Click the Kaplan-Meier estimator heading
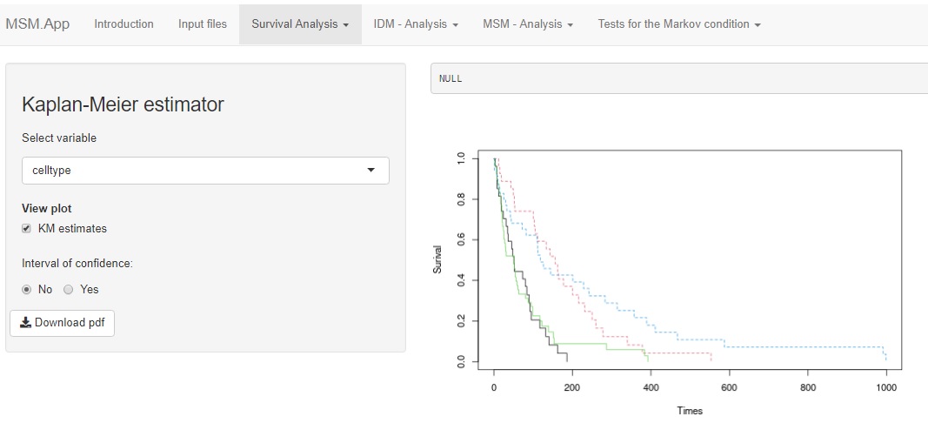Image resolution: width=928 pixels, height=423 pixels. point(123,105)
